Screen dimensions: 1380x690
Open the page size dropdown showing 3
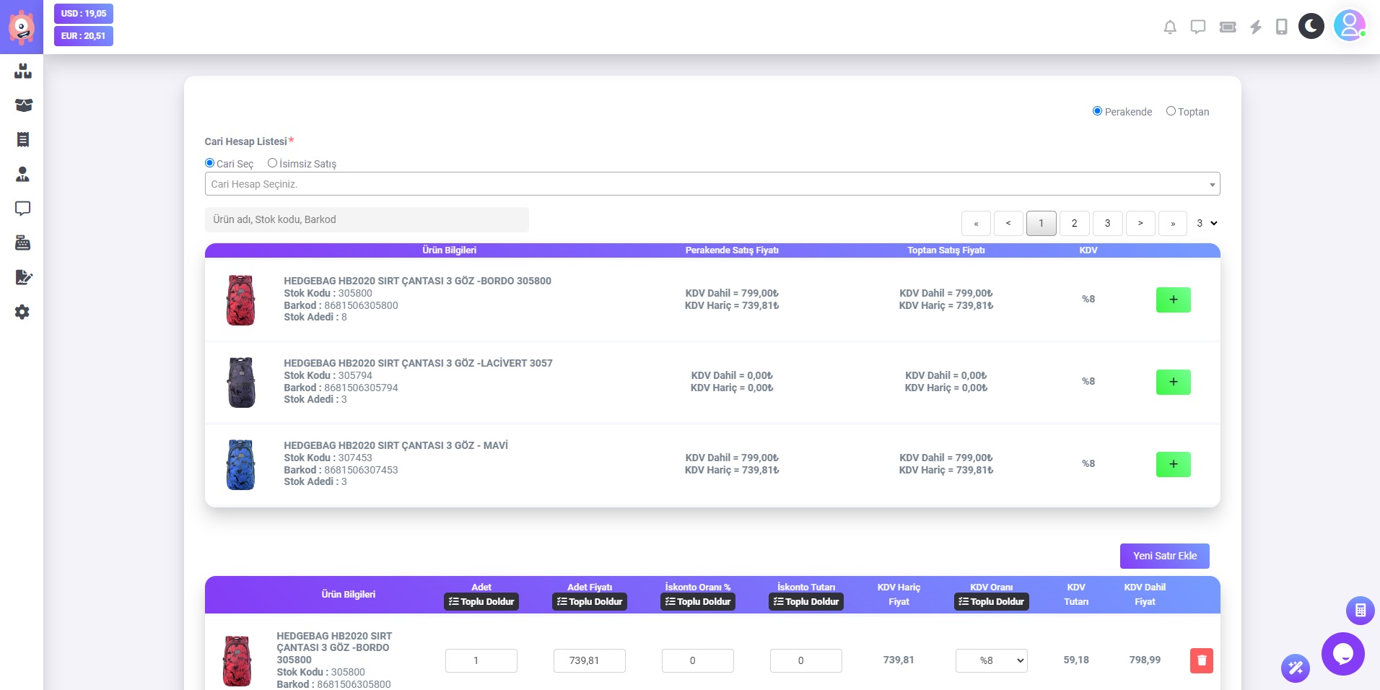click(x=1206, y=223)
